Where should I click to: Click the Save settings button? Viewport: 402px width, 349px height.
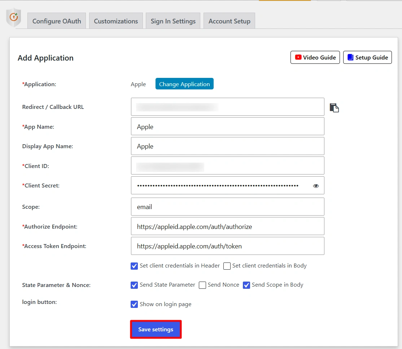point(156,329)
